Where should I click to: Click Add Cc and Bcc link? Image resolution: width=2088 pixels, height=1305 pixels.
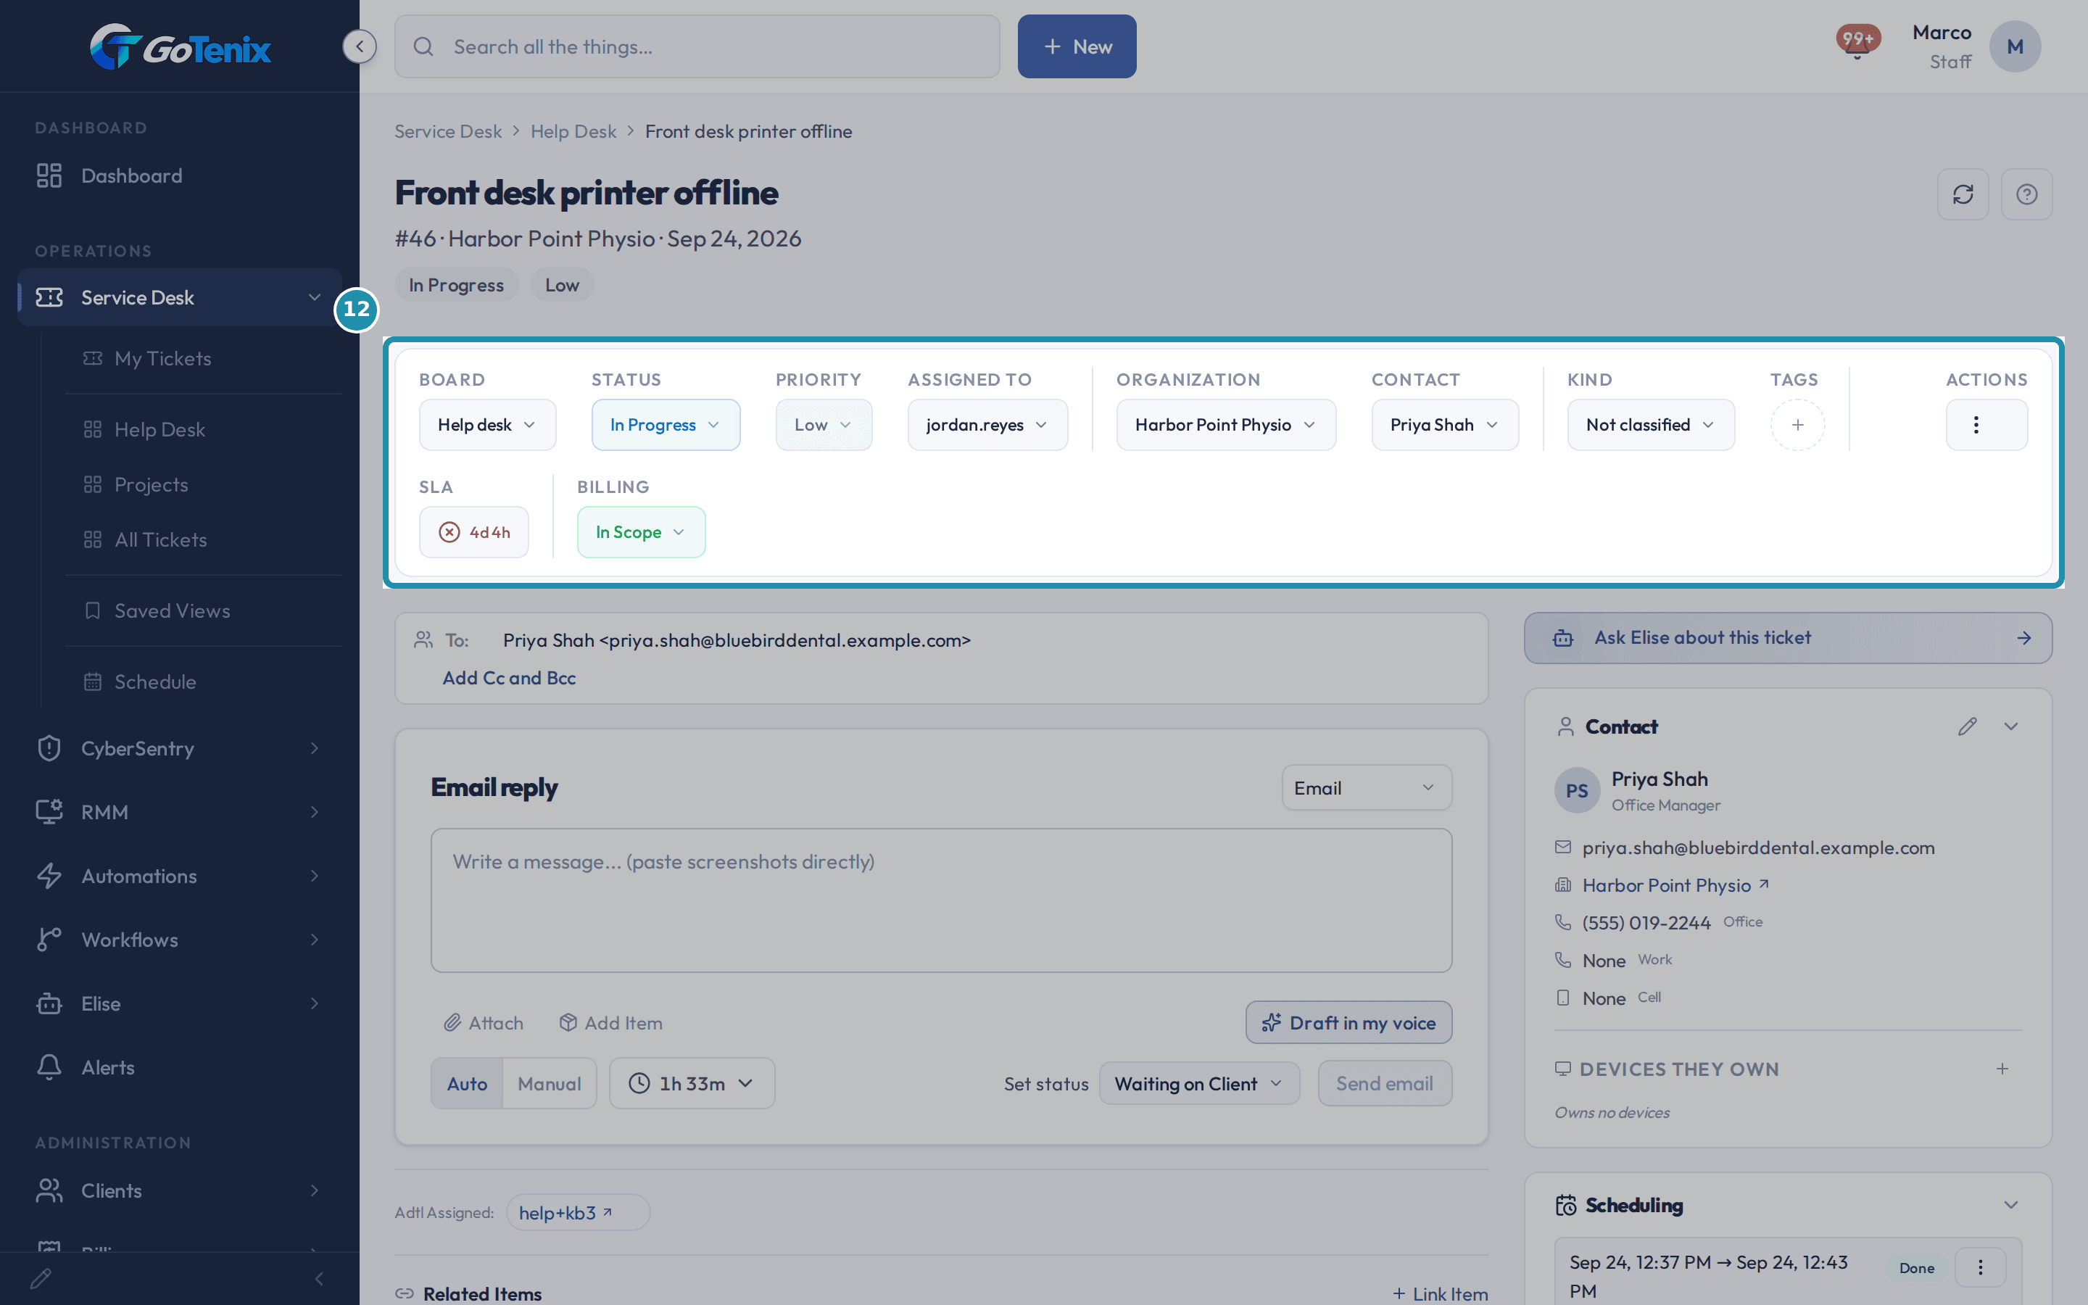[x=509, y=679]
